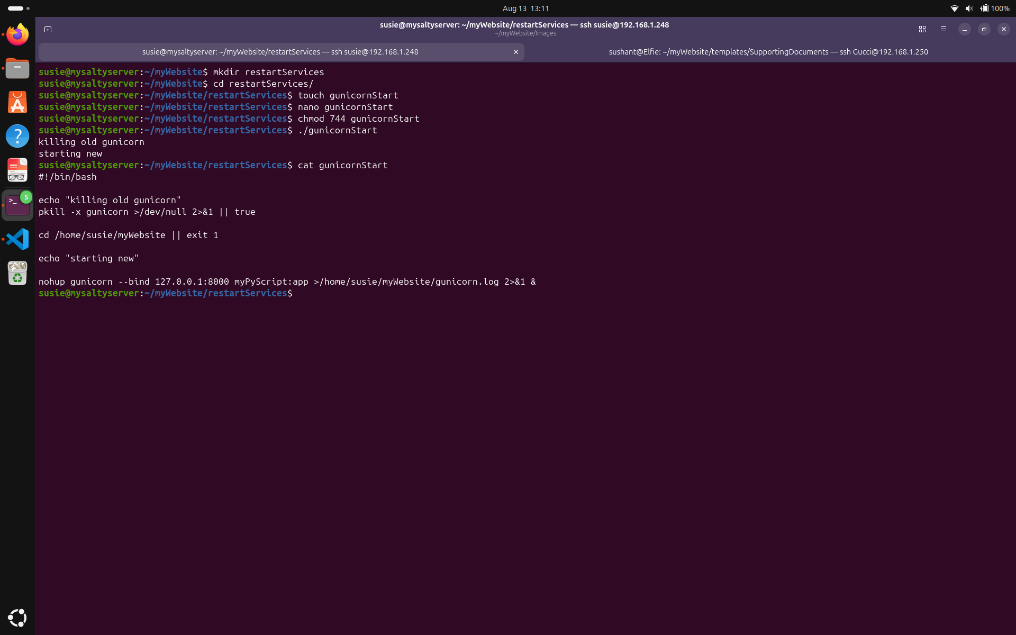This screenshot has width=1016, height=635.
Task: Click the text "#!/bin/bash"
Action: 68,177
